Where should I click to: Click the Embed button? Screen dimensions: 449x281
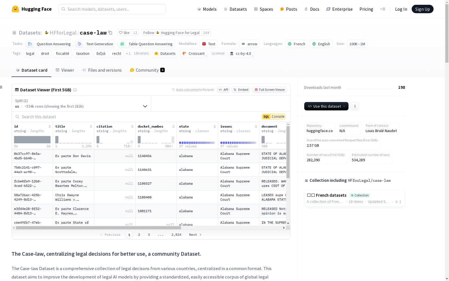[x=241, y=90]
